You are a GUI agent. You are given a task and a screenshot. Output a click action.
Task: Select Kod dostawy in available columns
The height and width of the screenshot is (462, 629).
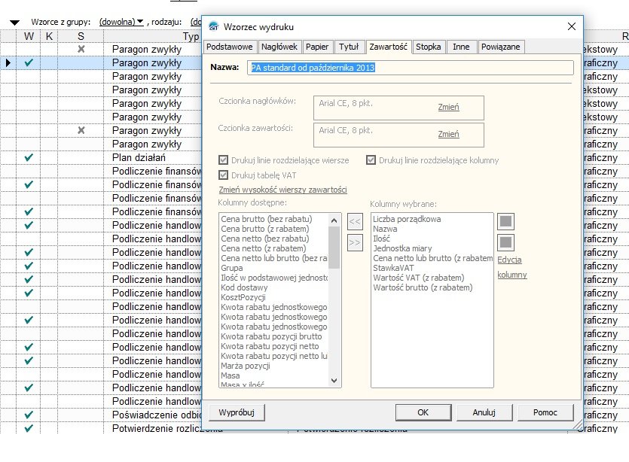pos(244,287)
